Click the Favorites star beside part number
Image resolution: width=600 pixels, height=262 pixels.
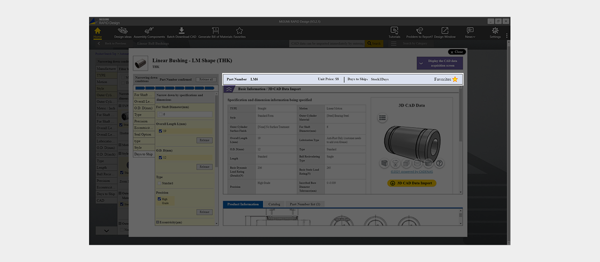[x=455, y=80]
